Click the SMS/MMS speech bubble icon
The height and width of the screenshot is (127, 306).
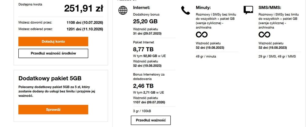point(248,10)
